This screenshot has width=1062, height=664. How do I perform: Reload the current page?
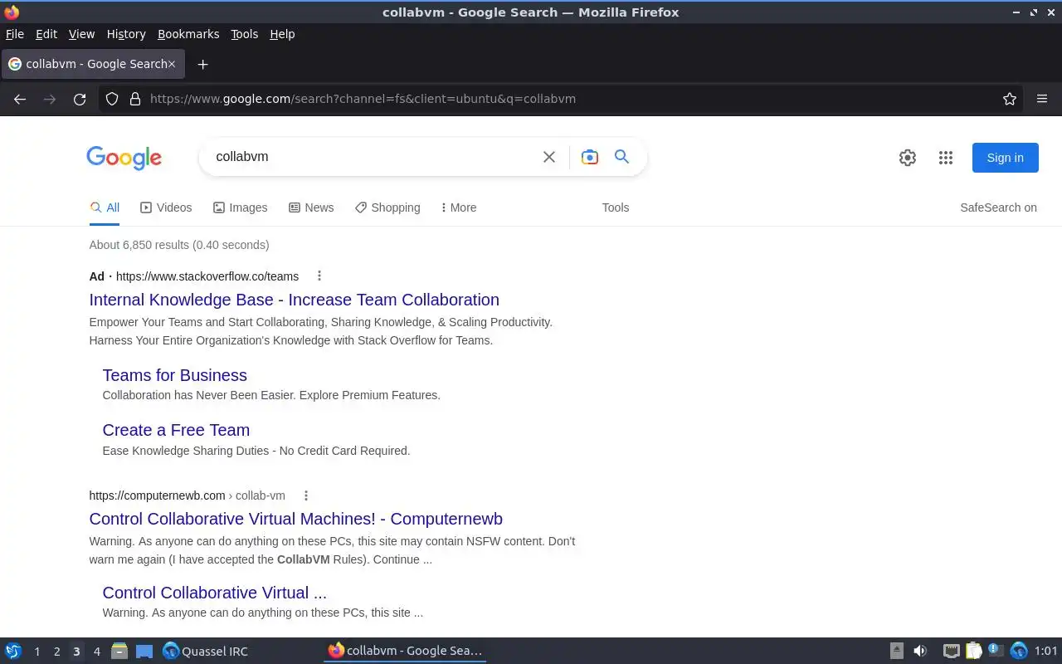[x=80, y=99]
